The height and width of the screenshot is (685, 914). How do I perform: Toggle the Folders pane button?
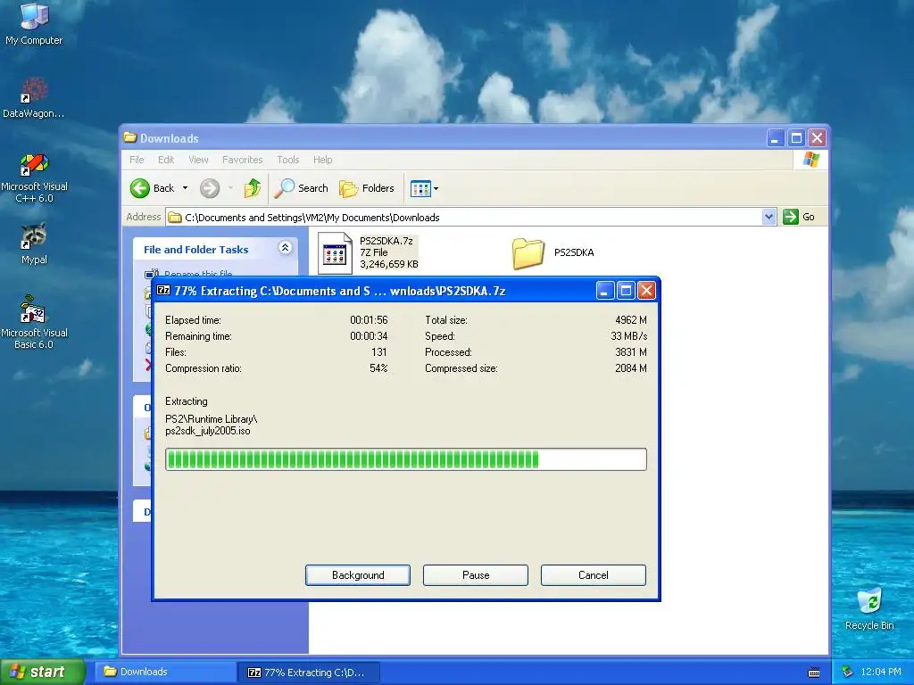tap(367, 188)
